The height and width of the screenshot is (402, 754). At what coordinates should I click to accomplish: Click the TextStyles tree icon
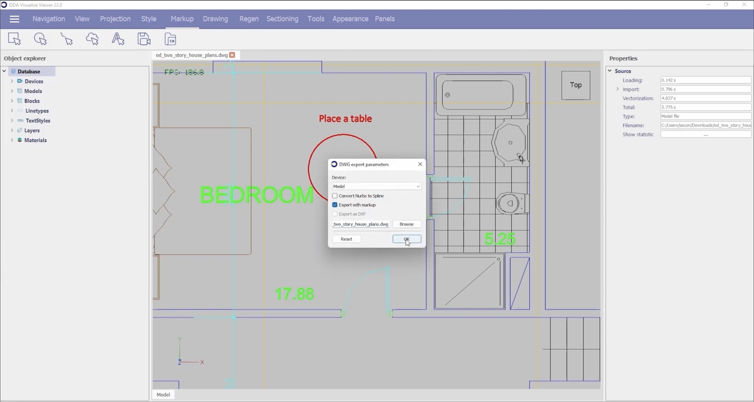tap(20, 121)
